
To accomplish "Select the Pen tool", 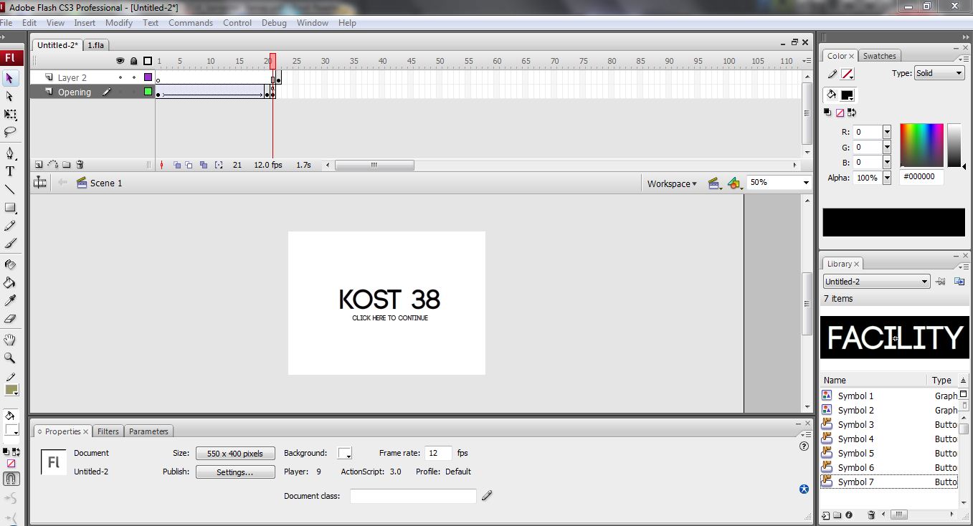I will [x=10, y=153].
